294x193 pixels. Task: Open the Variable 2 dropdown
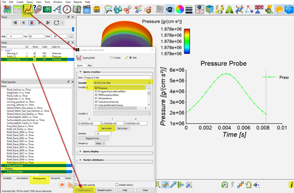click(122, 113)
